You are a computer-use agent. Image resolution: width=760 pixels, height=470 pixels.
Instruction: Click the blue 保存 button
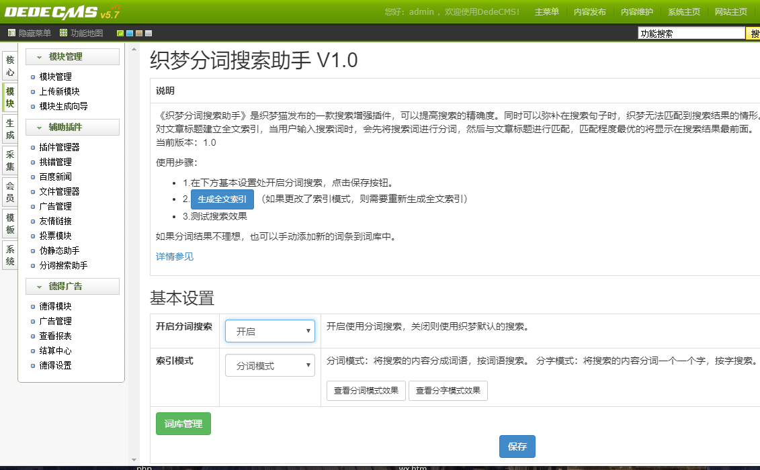pos(517,446)
